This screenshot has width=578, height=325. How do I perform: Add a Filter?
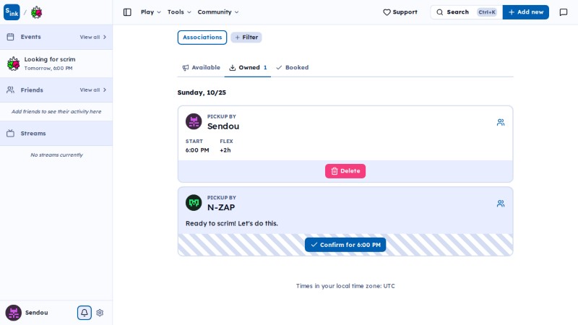[x=246, y=38]
